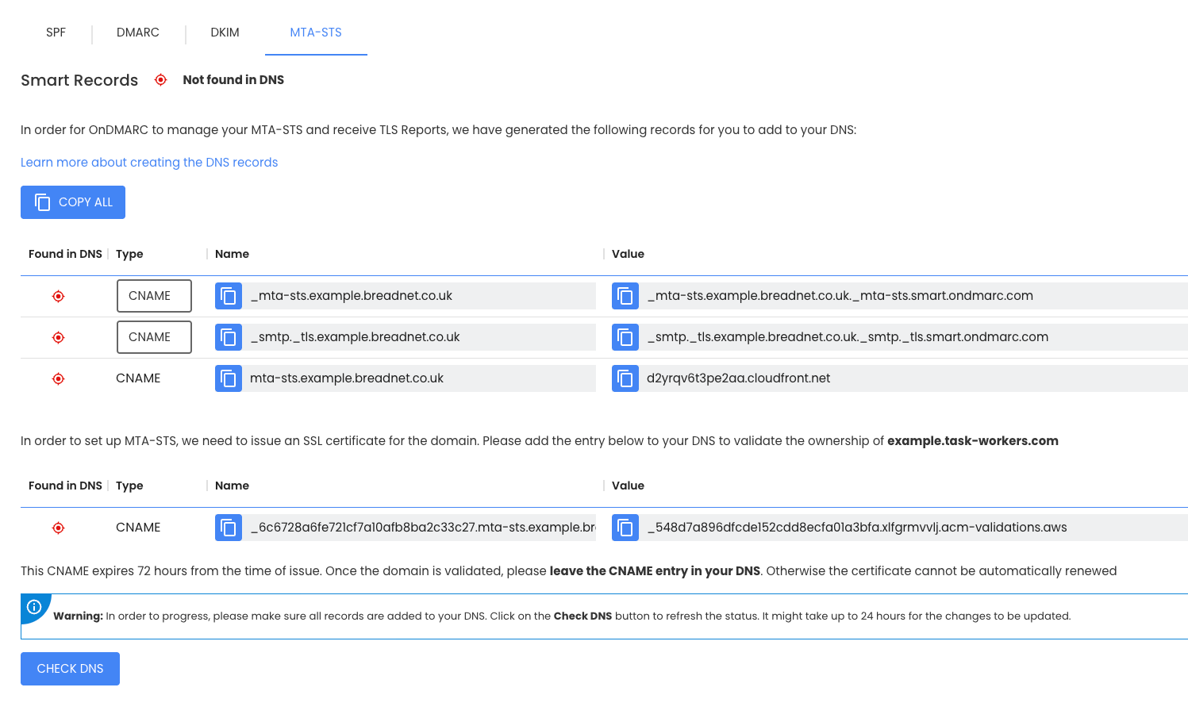
Task: Click the CNAME type box for _smtp._tls row
Action: [x=154, y=337]
